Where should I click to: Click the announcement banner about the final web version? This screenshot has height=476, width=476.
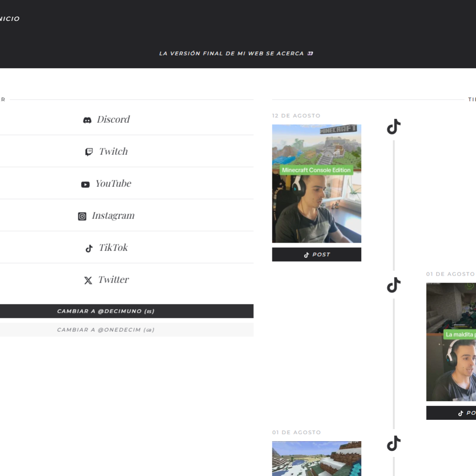pyautogui.click(x=236, y=53)
